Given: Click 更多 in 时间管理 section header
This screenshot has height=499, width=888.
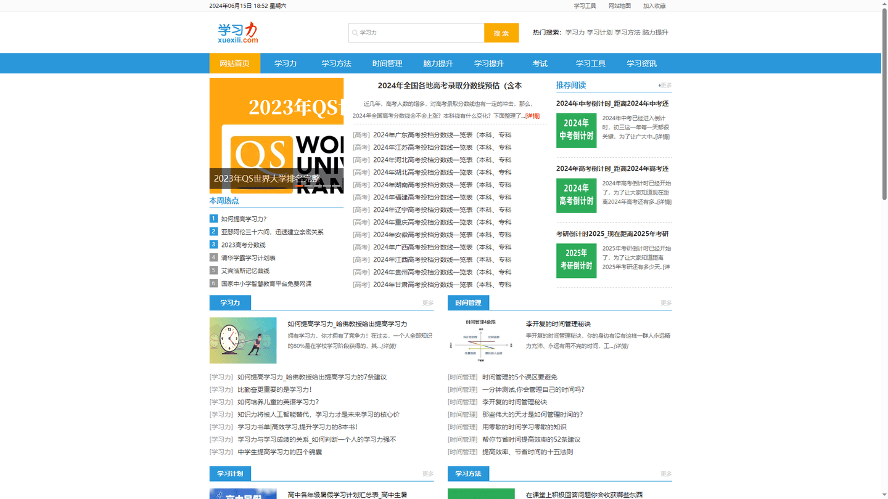Looking at the screenshot, I should pyautogui.click(x=666, y=302).
